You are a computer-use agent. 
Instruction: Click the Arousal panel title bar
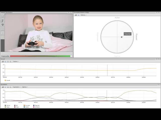tap(80, 59)
